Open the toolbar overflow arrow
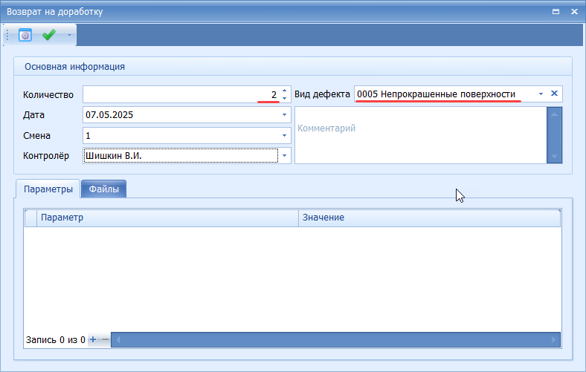 click(x=70, y=35)
